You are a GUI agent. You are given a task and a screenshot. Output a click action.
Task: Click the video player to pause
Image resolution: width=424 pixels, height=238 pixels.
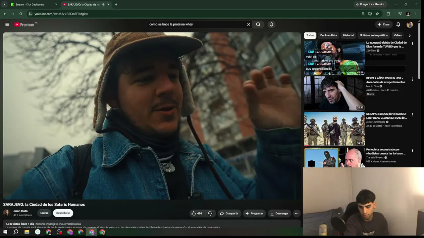(x=152, y=116)
